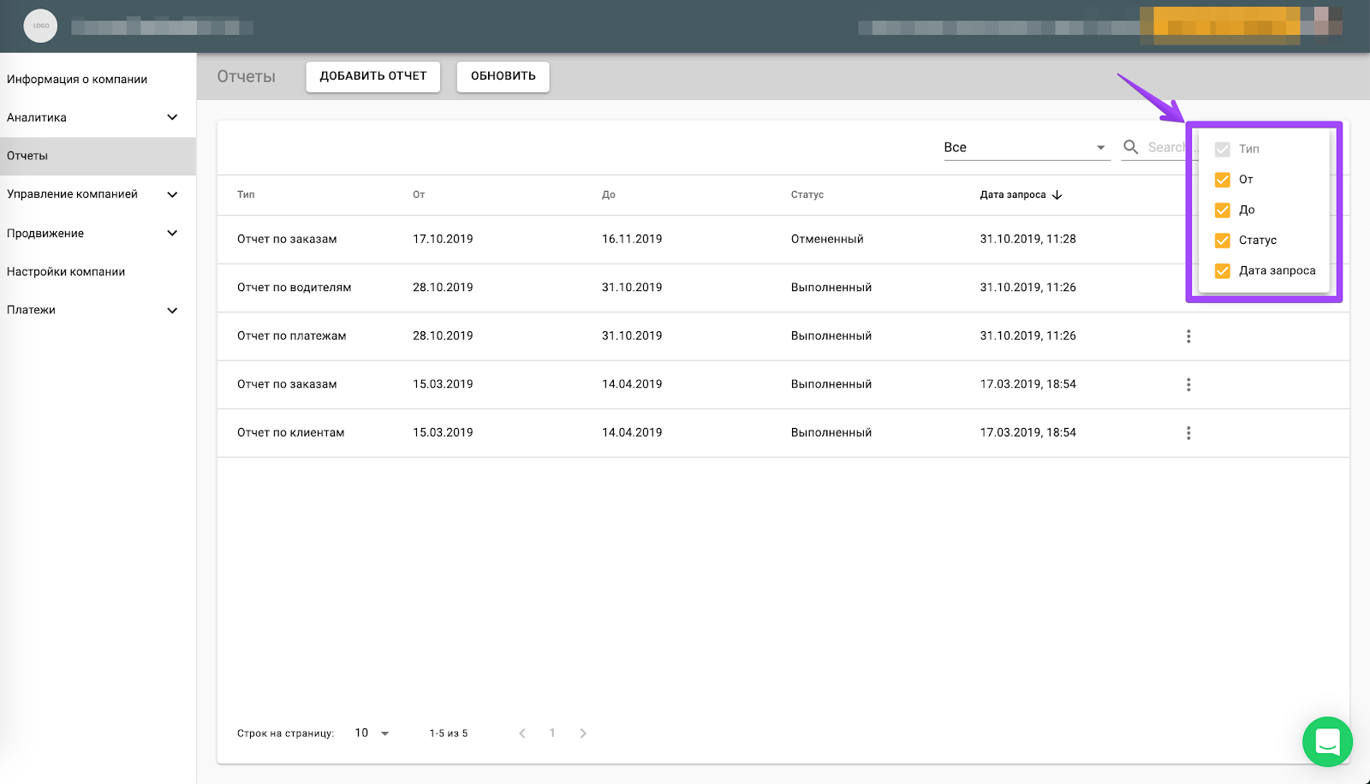This screenshot has width=1370, height=784.
Task: Select the Отчет по платежам row
Action: pyautogui.click(x=783, y=336)
